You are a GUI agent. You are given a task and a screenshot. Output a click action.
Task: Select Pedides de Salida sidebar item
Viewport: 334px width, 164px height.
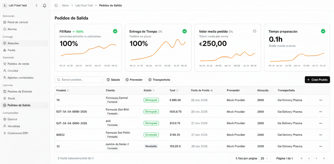pyautogui.click(x=25, y=105)
